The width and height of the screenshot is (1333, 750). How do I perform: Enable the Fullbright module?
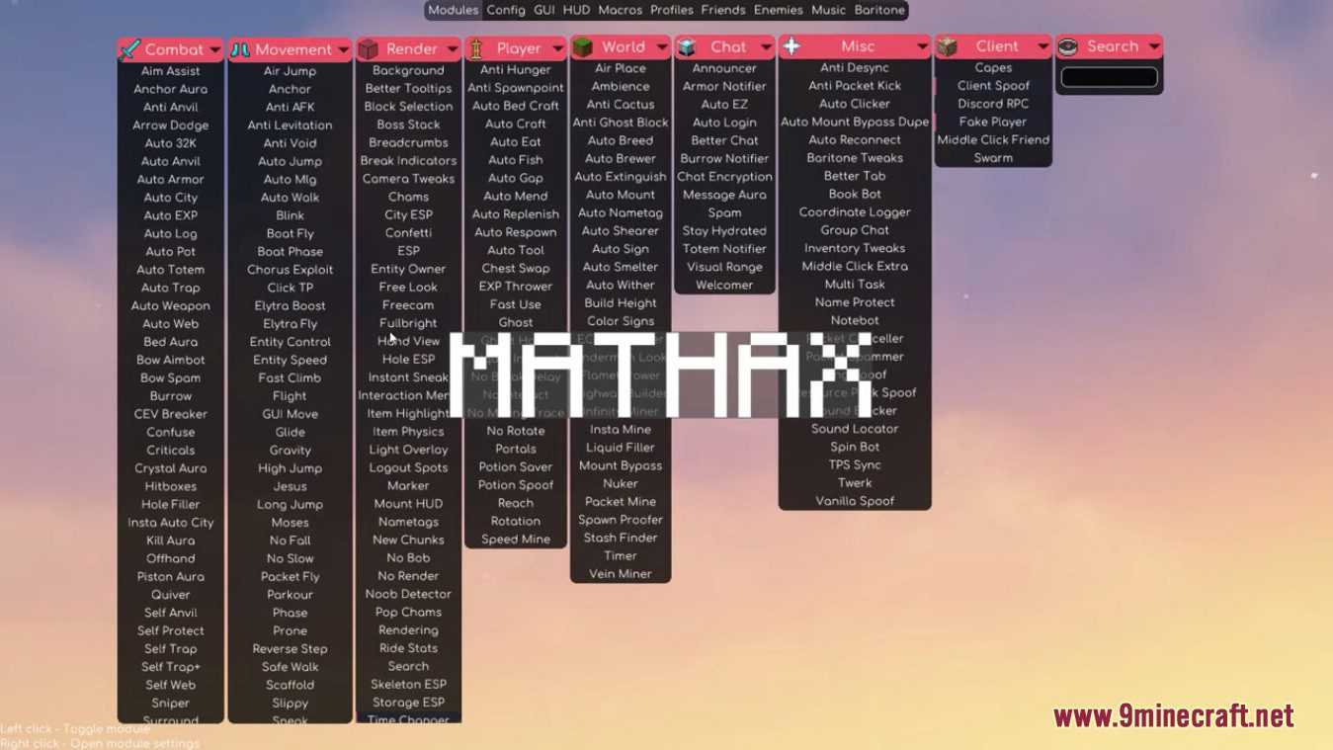(408, 323)
